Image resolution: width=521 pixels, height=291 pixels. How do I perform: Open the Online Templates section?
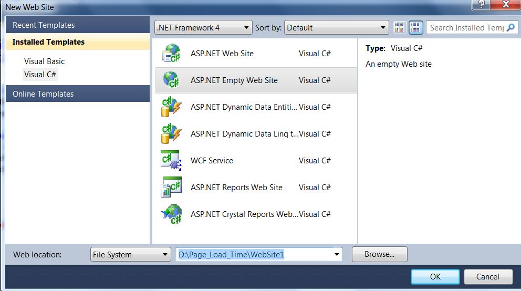(x=77, y=93)
